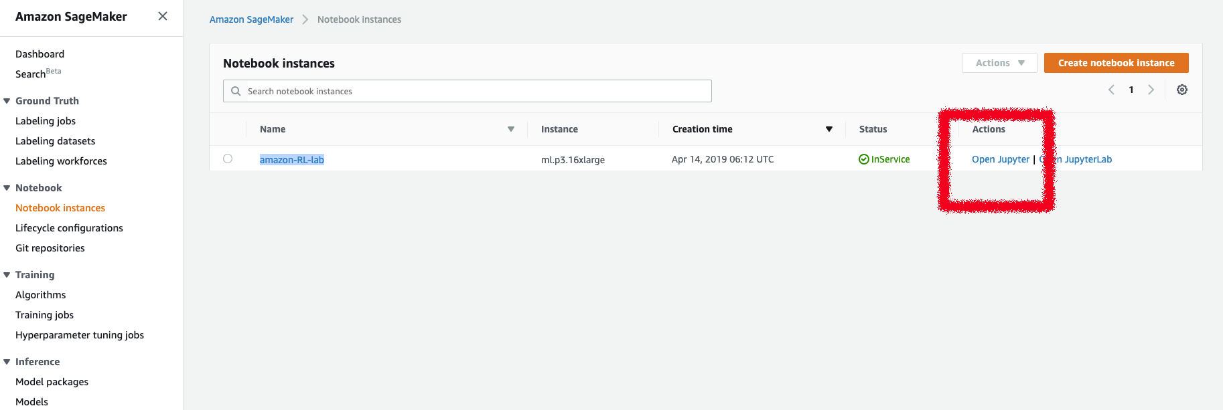Collapse the Notebook section
The width and height of the screenshot is (1223, 410).
7,188
